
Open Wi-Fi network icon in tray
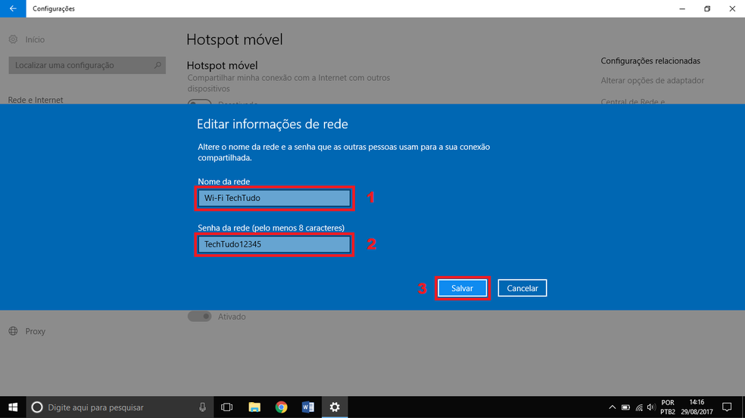coord(639,407)
